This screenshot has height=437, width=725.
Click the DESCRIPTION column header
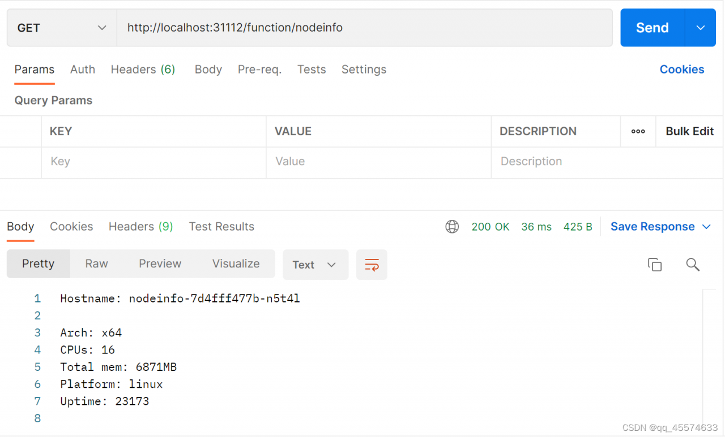(x=538, y=131)
